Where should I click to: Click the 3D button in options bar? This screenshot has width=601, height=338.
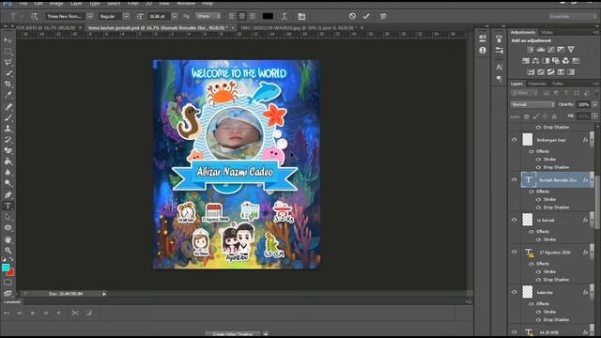click(382, 16)
